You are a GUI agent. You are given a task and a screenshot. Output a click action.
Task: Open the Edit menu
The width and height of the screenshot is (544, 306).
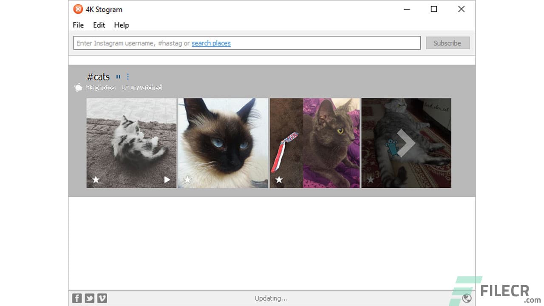(99, 25)
